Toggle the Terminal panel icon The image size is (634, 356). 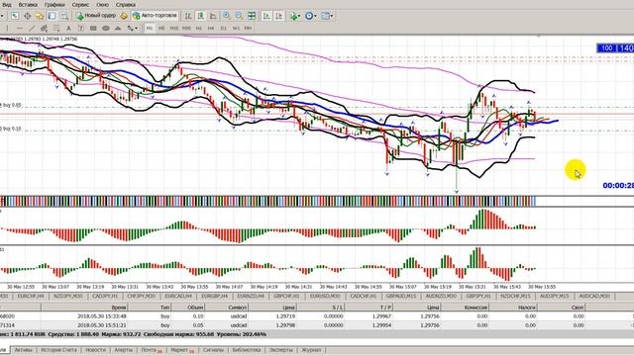(x=52, y=16)
